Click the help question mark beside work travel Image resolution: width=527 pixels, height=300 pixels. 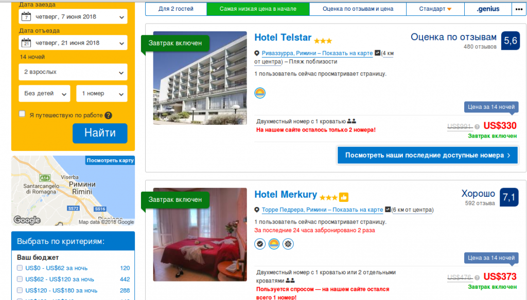108,116
